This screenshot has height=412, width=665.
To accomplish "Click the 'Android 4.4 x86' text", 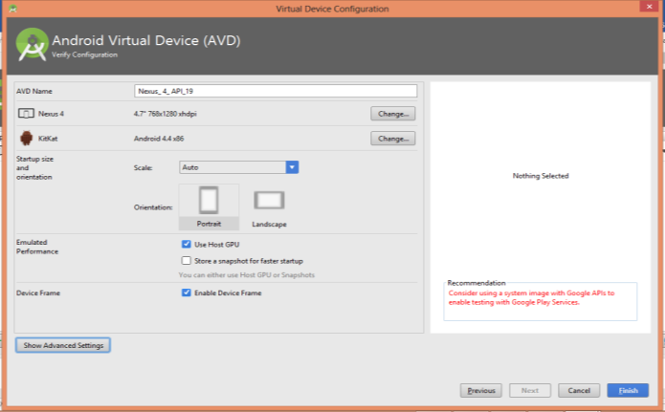I will [159, 139].
